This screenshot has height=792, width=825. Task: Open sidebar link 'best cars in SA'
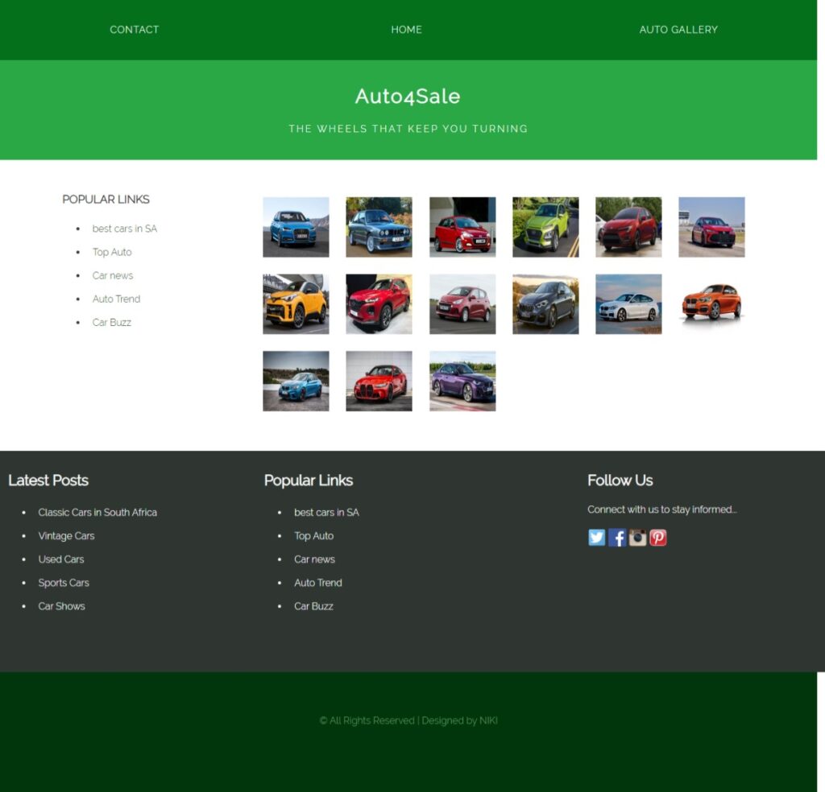[125, 229]
